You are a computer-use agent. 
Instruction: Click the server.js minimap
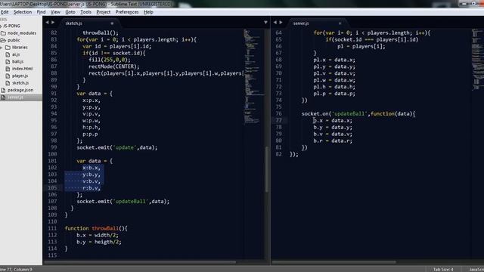478,59
